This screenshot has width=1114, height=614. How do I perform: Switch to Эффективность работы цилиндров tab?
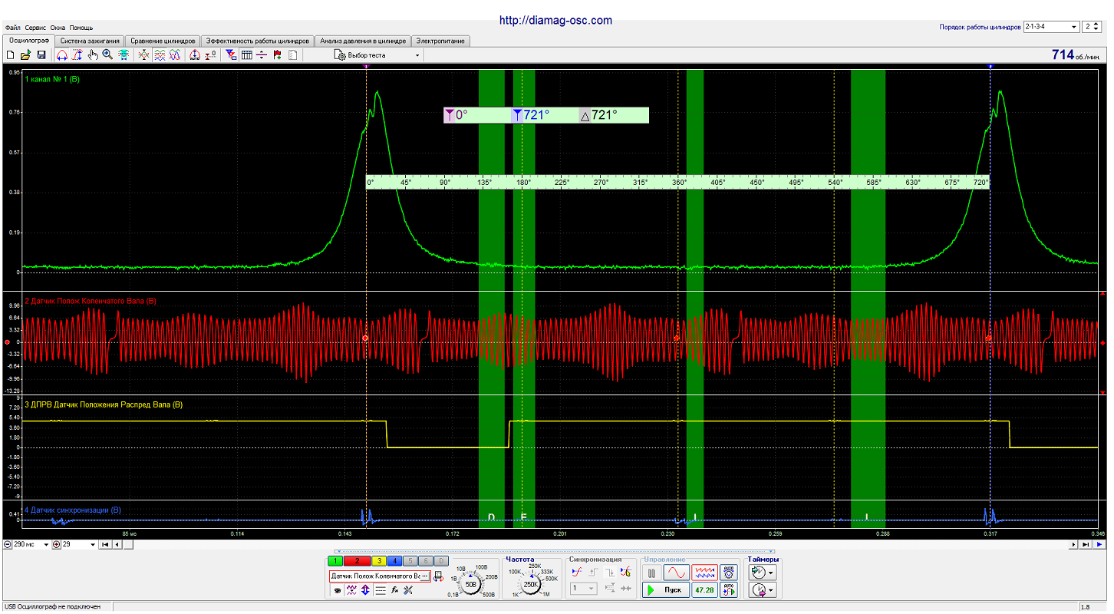(257, 41)
